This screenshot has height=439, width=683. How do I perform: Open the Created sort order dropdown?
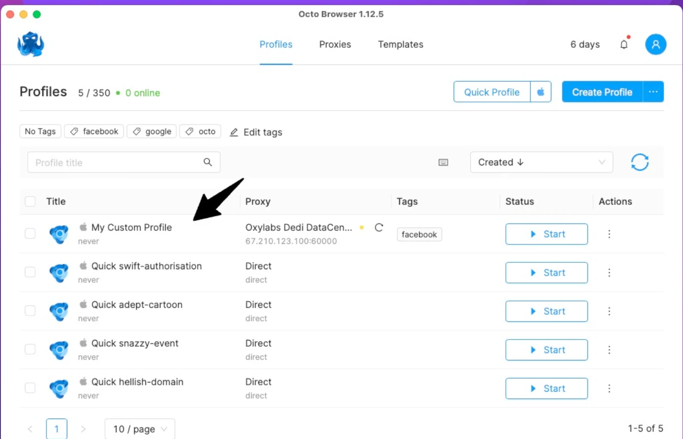click(x=542, y=162)
